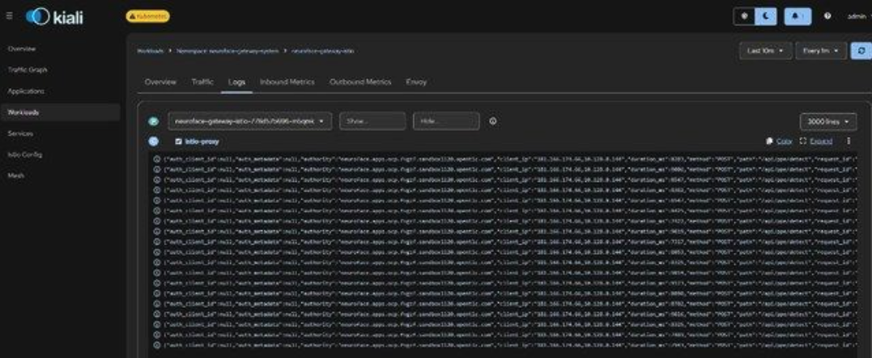This screenshot has height=358, width=872.
Task: Click the blue refresh button
Action: click(x=861, y=51)
